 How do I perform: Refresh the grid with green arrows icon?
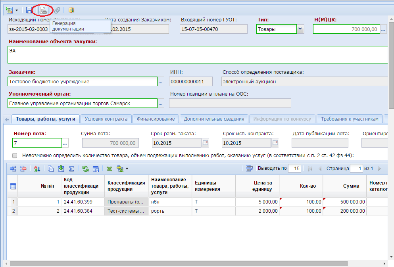(85, 169)
